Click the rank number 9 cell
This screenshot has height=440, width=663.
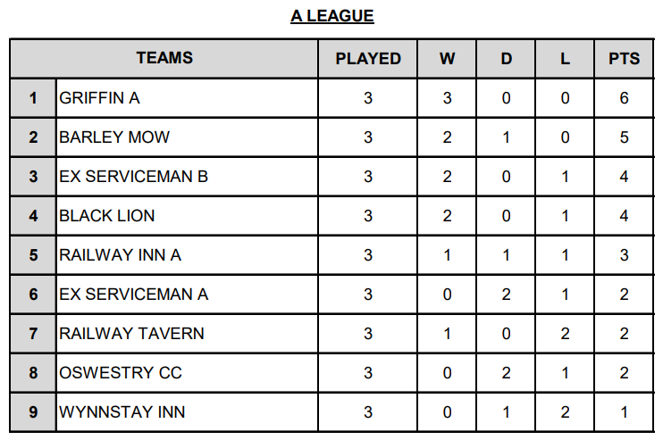[33, 412]
